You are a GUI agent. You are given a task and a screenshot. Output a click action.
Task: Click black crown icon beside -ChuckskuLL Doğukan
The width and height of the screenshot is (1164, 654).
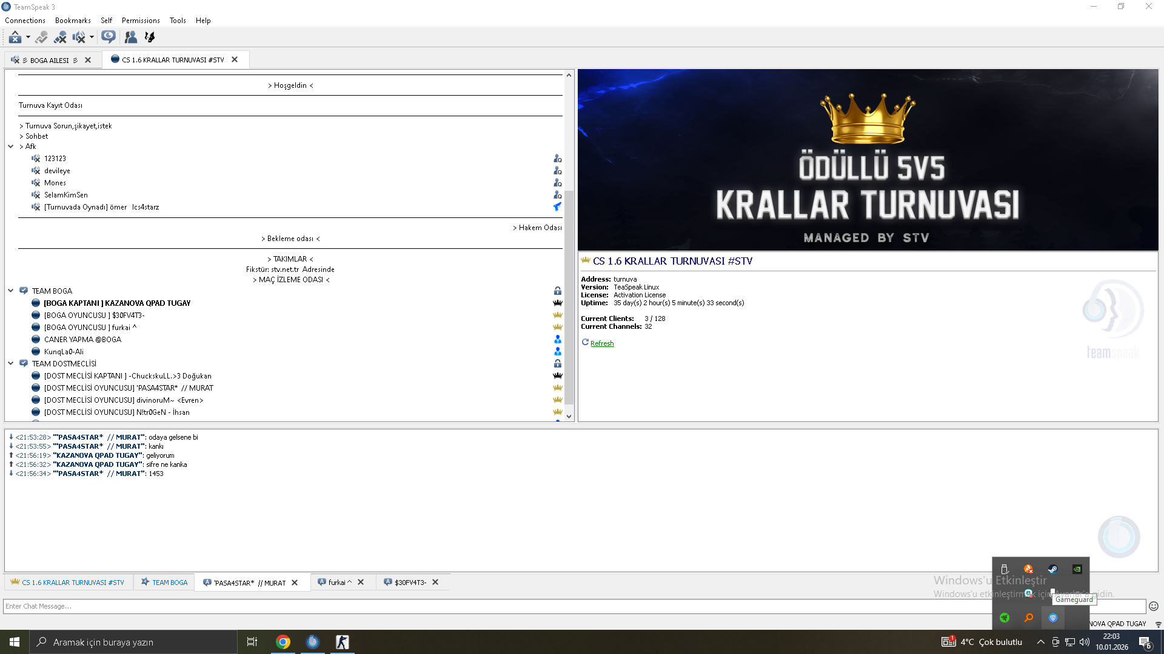(x=558, y=376)
